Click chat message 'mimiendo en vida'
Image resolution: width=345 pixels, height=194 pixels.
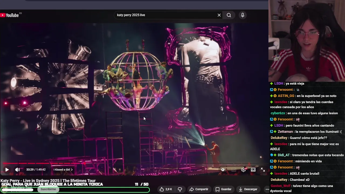(x=309, y=161)
